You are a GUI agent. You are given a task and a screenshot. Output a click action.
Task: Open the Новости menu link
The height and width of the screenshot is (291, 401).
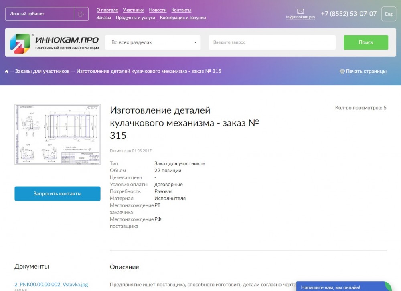point(158,10)
